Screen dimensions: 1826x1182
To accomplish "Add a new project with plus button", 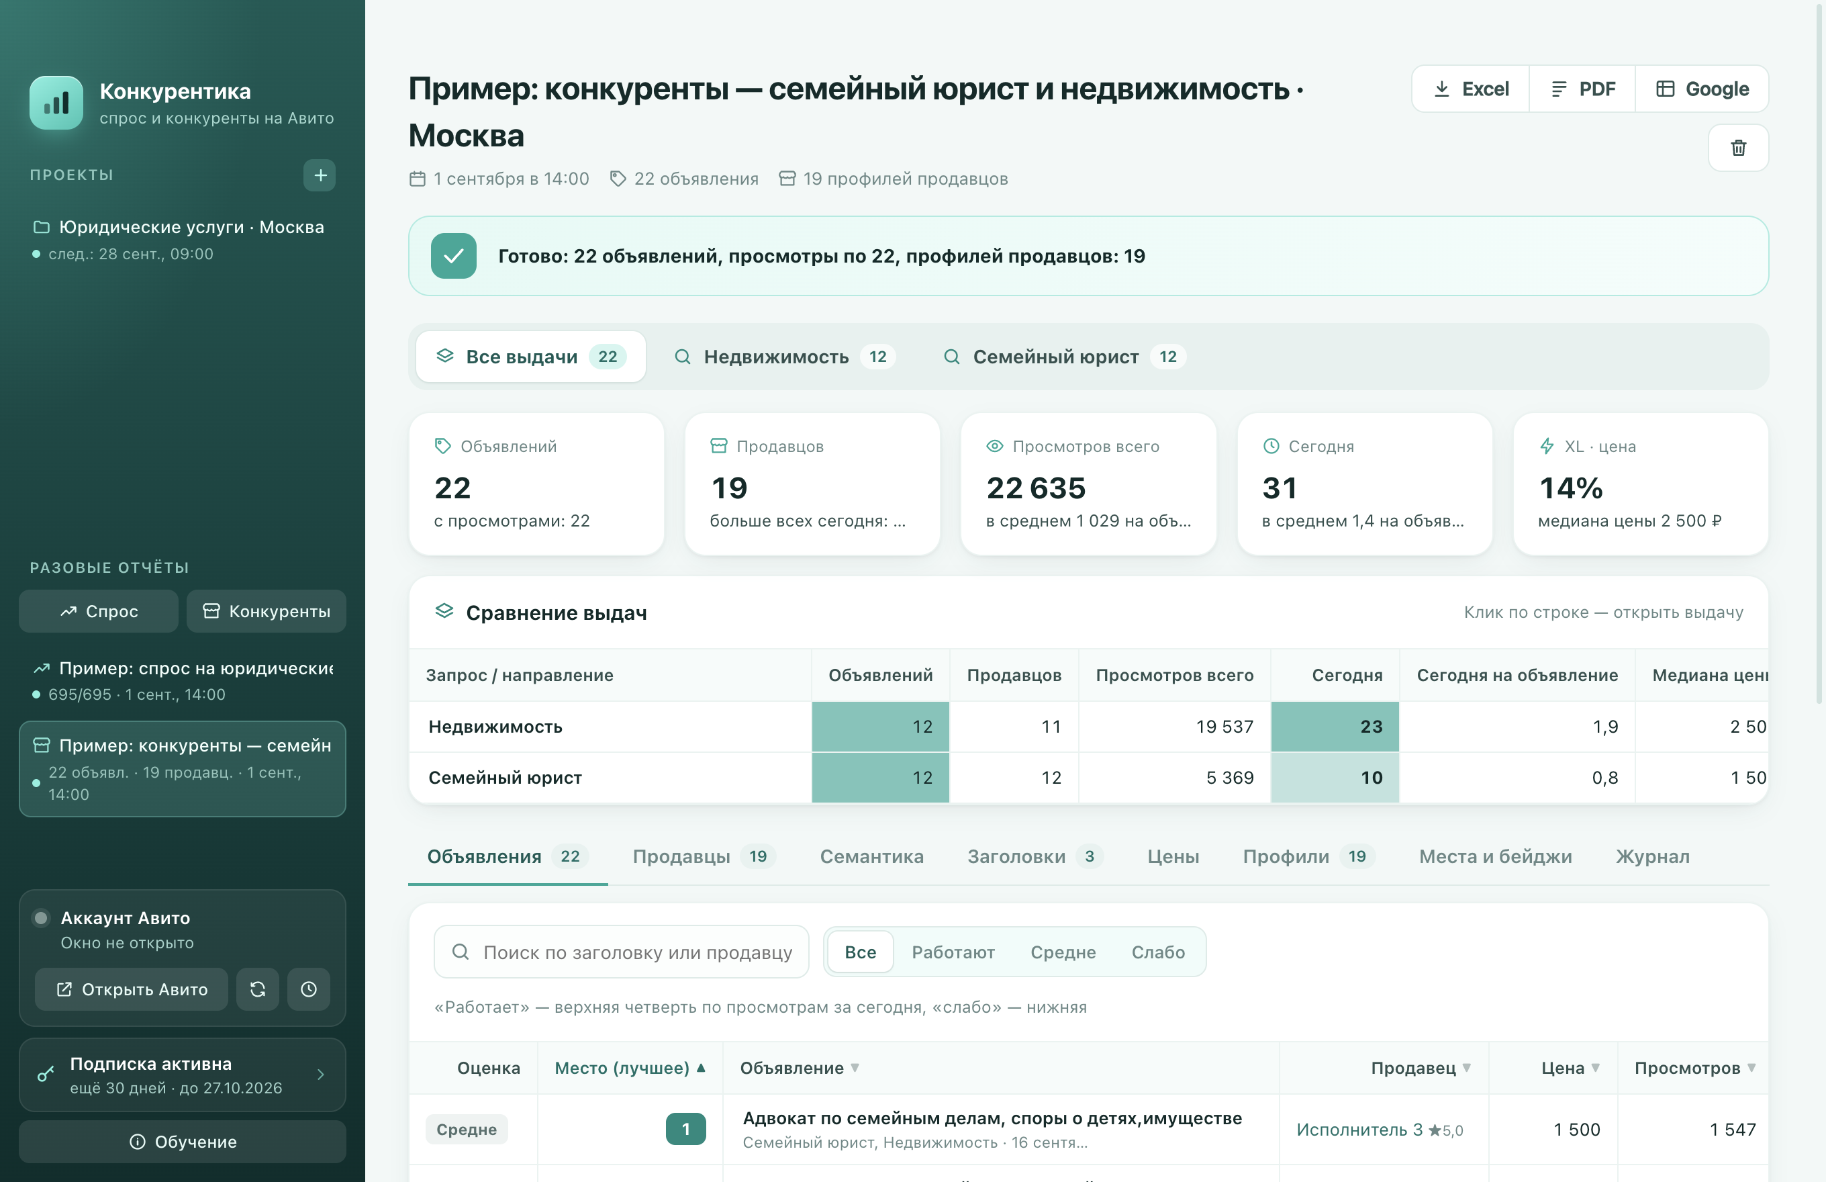I will 319,175.
